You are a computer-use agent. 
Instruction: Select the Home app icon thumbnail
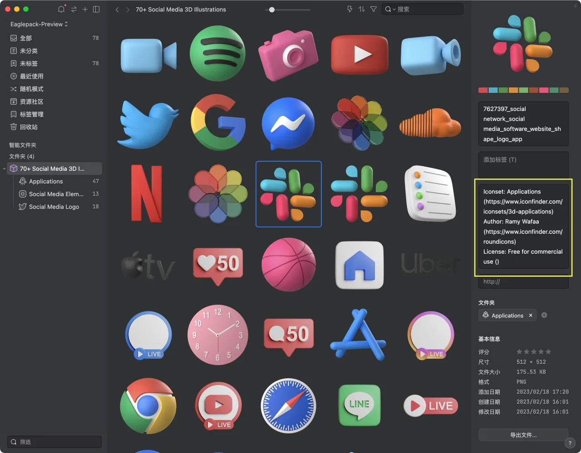pos(359,265)
